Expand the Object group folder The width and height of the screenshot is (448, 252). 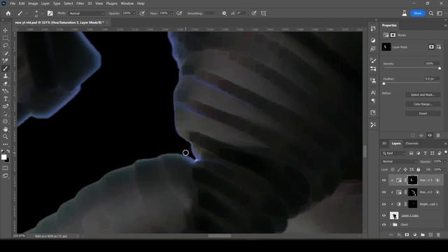pyautogui.click(x=391, y=225)
